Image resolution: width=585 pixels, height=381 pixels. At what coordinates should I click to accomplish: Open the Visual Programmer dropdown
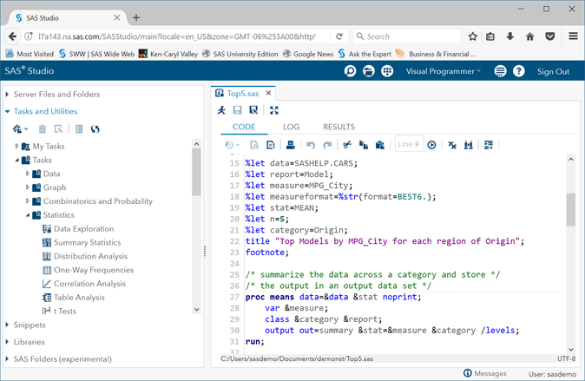tap(443, 71)
